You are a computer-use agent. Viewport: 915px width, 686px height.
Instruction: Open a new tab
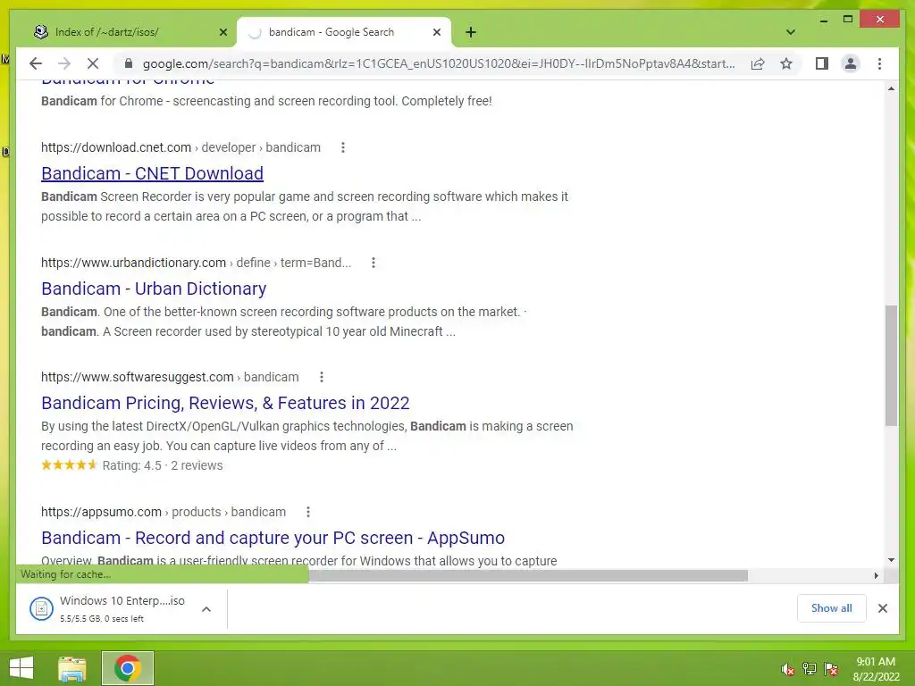click(x=471, y=32)
